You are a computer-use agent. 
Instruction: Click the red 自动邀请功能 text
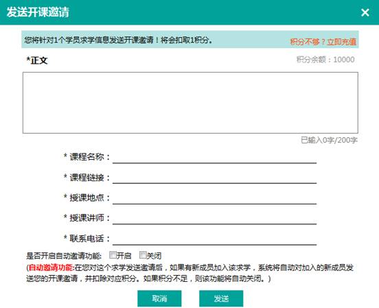click(x=51, y=268)
